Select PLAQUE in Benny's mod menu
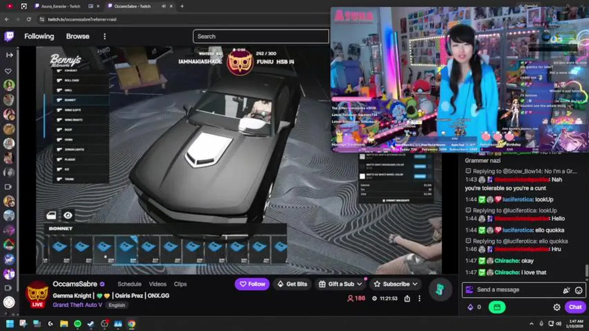 (81, 159)
